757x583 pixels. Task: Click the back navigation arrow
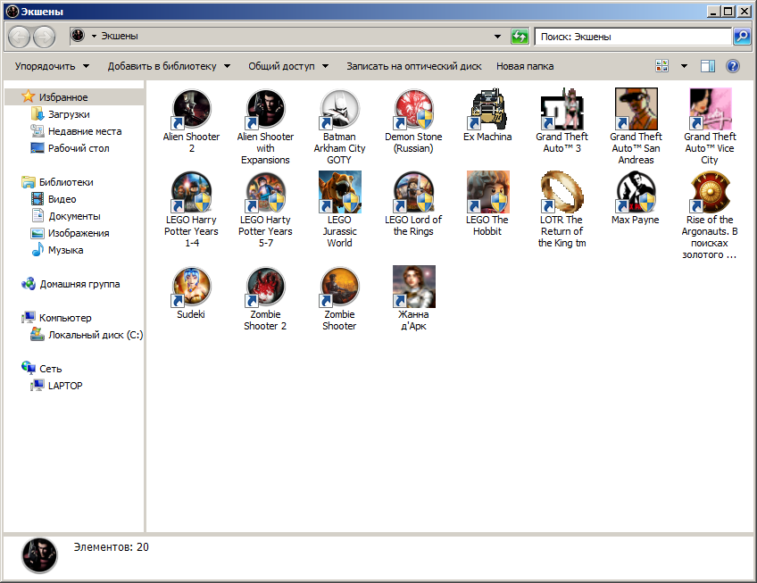[x=20, y=37]
